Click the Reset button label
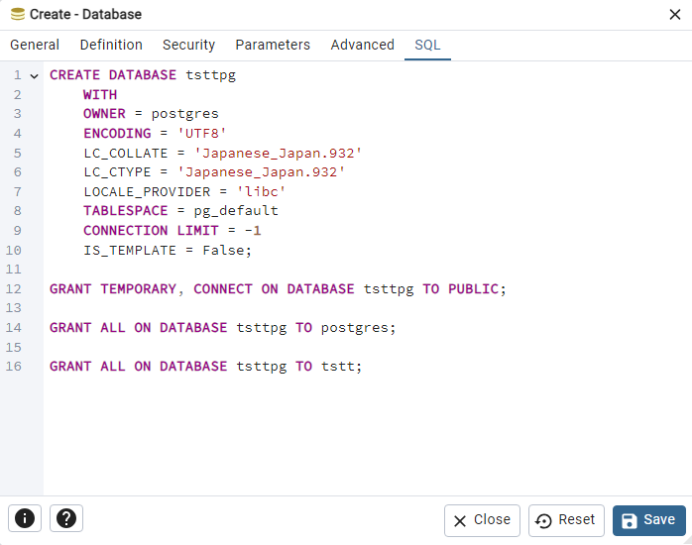The height and width of the screenshot is (545, 692). coord(577,519)
